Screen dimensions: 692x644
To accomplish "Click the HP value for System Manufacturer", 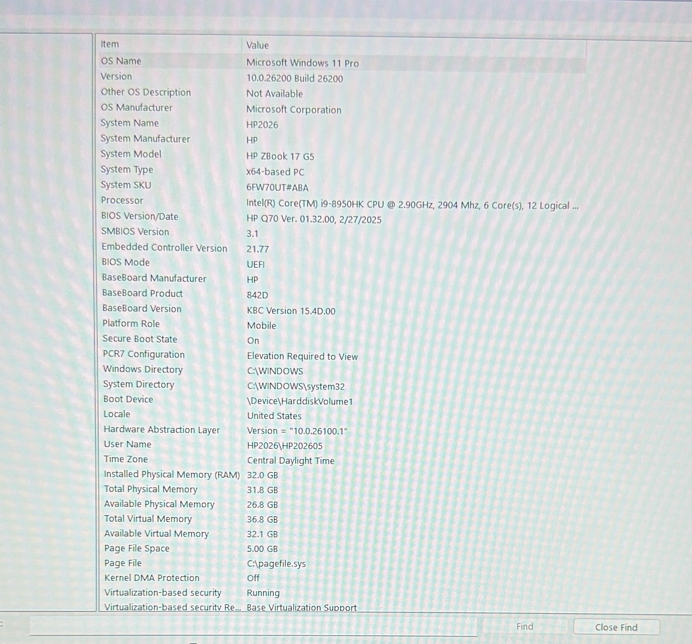I will [x=252, y=140].
